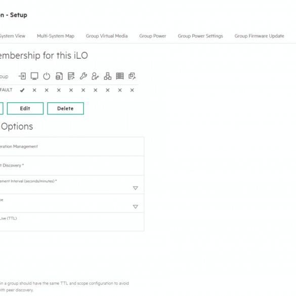This screenshot has width=296, height=296.
Task: Switch to the Group Virtual Media tab
Action: (x=107, y=36)
